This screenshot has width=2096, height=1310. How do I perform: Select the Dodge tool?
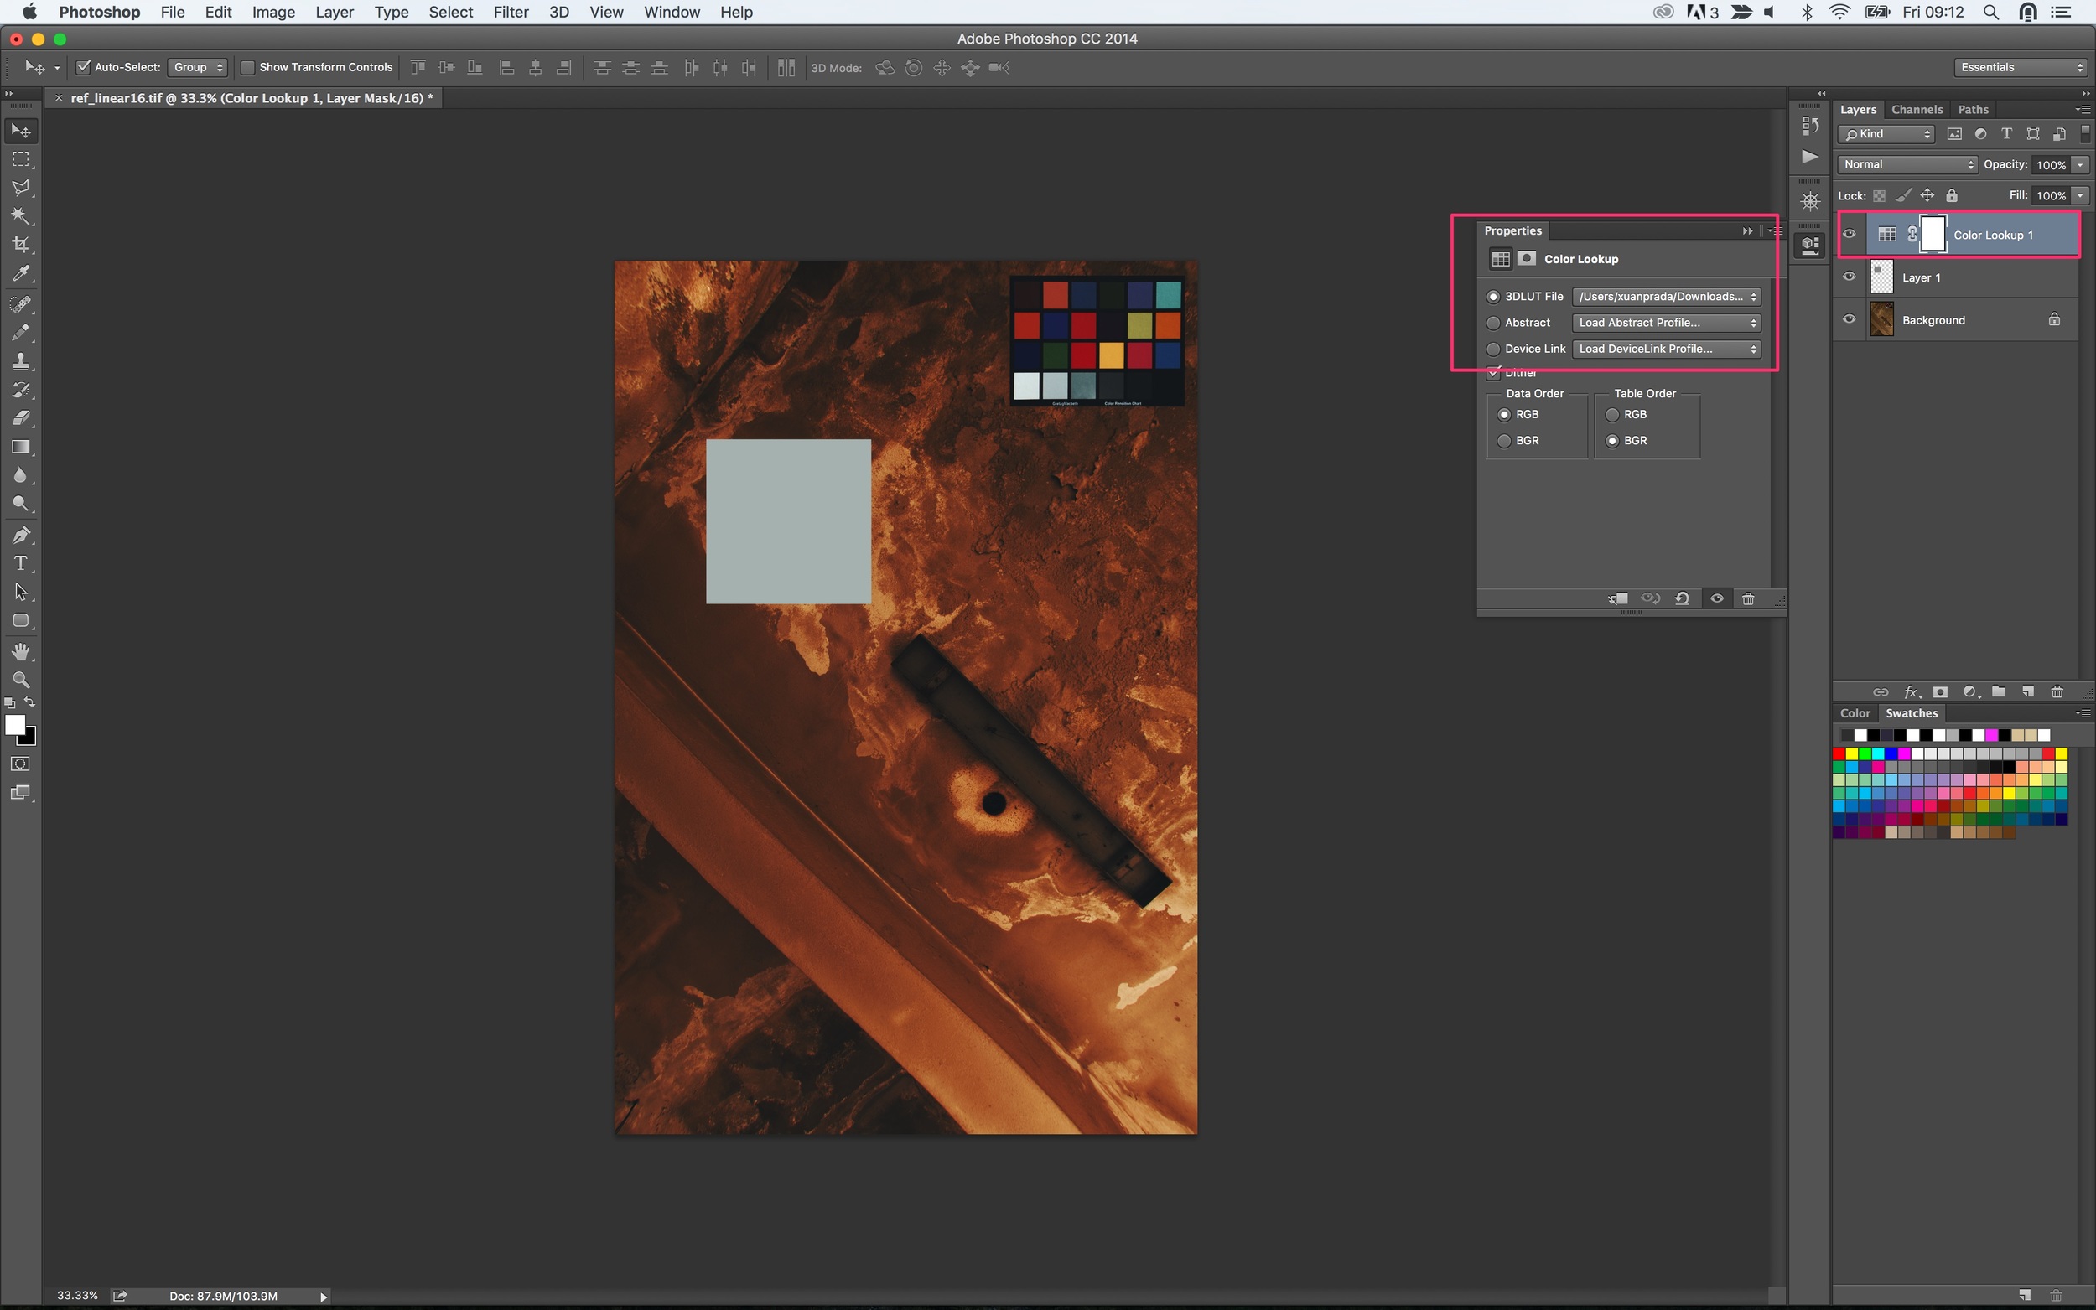click(x=21, y=505)
